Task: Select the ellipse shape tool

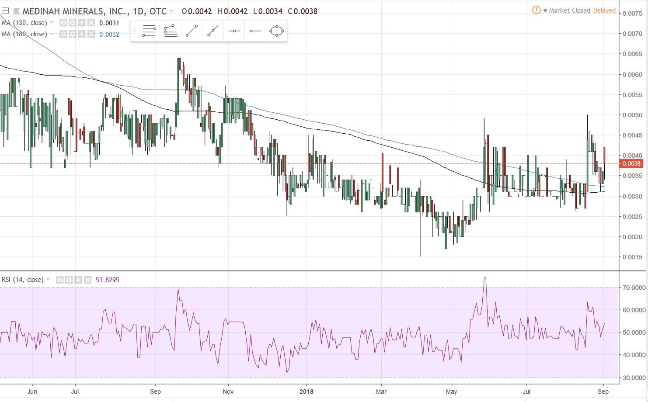Action: click(x=276, y=31)
